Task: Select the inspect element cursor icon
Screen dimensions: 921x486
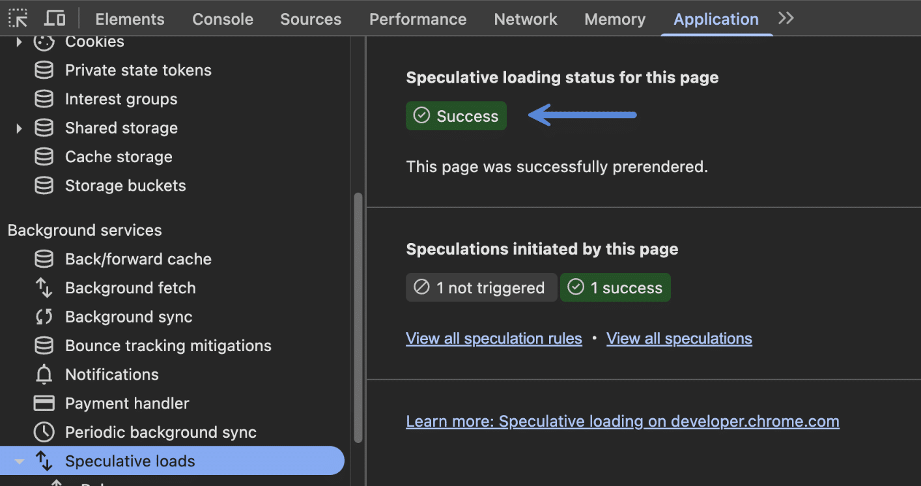Action: (x=18, y=18)
